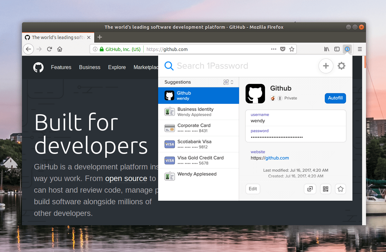Image resolution: width=386 pixels, height=252 pixels.
Task: Click the Suggestions header label
Action: click(178, 82)
